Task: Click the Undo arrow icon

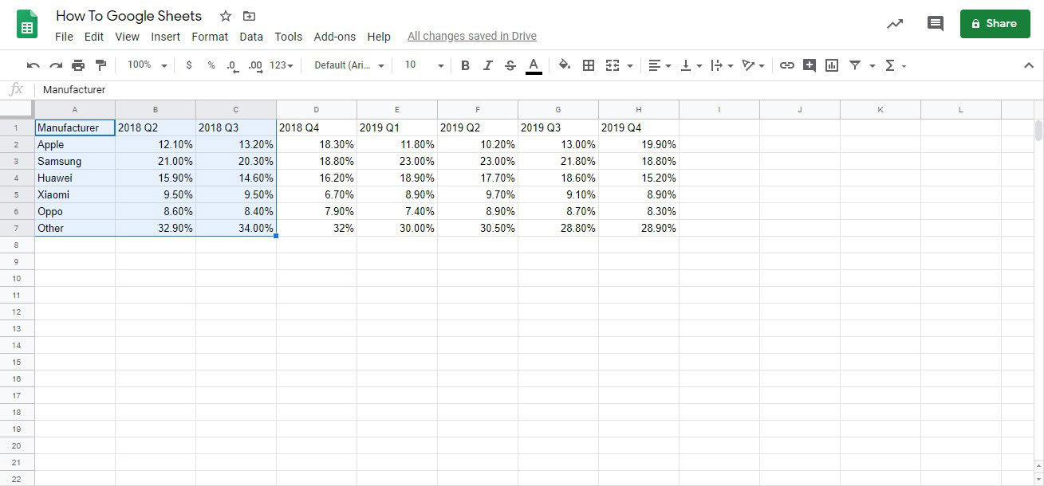Action: [x=33, y=65]
